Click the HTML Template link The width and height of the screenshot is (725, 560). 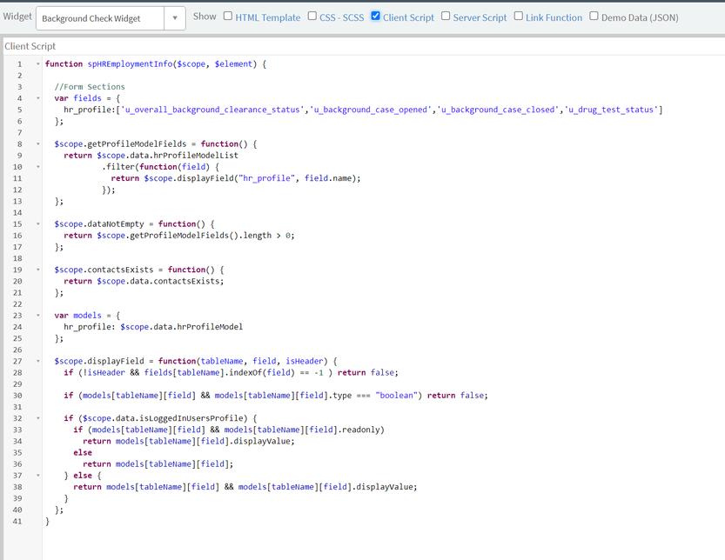pos(268,17)
